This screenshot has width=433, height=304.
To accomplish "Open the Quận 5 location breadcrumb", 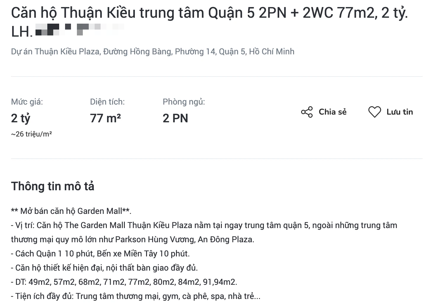I will [232, 51].
